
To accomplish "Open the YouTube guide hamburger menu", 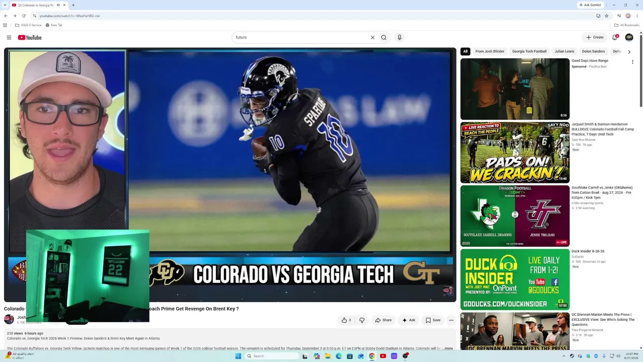I will (x=9, y=37).
